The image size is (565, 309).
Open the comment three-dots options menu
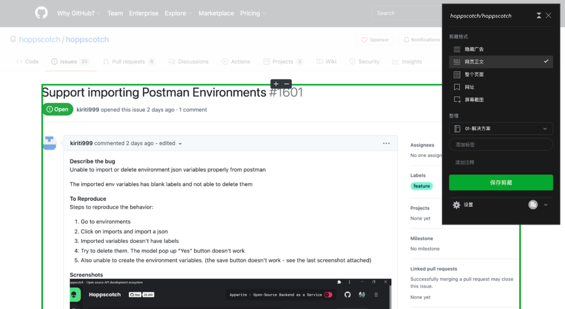pos(386,143)
